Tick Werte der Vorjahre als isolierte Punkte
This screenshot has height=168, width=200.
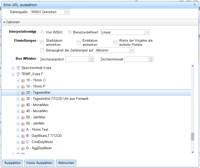click(115, 42)
